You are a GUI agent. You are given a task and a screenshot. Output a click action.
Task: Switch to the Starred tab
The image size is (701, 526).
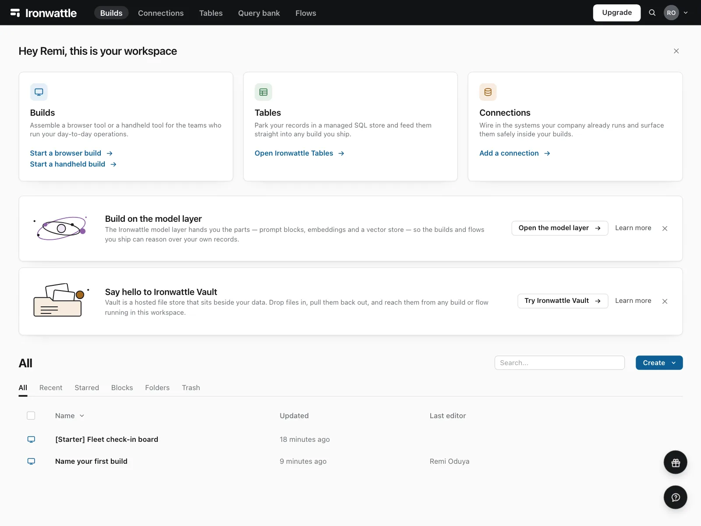click(87, 388)
